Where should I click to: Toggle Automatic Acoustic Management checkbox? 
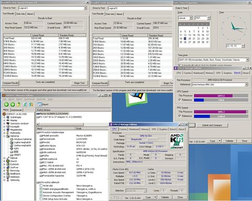[41, 192]
